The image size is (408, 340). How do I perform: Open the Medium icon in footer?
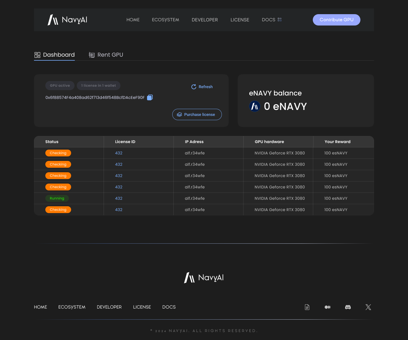pyautogui.click(x=328, y=307)
